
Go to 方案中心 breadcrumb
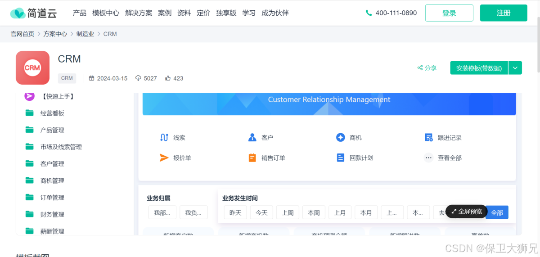point(55,34)
